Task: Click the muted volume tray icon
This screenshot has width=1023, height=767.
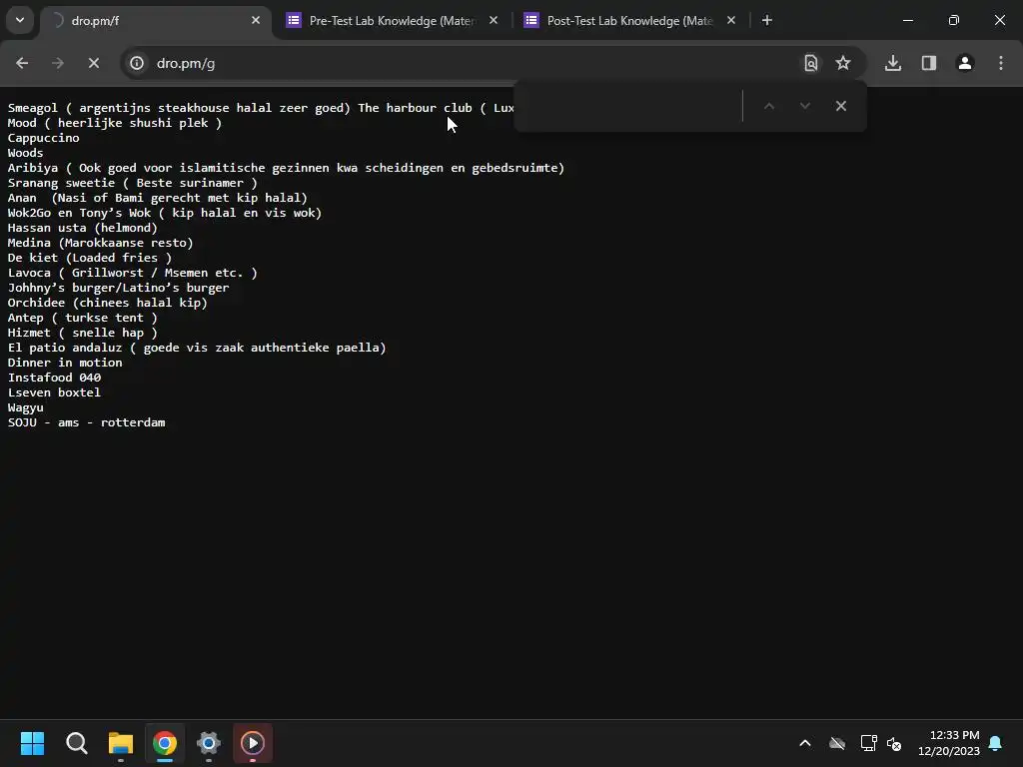Action: pyautogui.click(x=894, y=743)
